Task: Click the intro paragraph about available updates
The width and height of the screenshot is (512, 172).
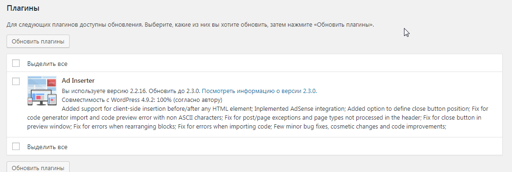Action: click(x=190, y=25)
